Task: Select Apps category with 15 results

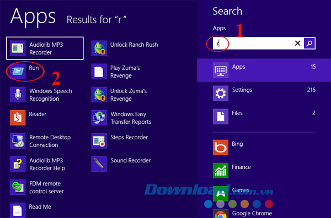Action: coord(264,70)
